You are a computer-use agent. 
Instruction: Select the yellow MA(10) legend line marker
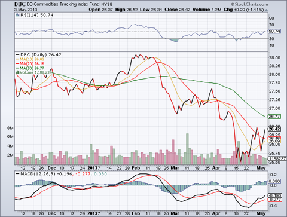(17, 59)
